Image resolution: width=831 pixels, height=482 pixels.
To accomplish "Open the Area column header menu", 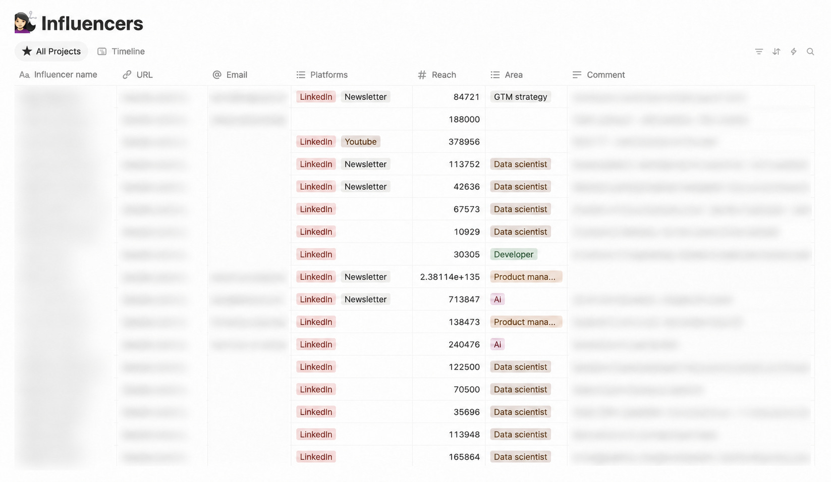I will pos(526,75).
